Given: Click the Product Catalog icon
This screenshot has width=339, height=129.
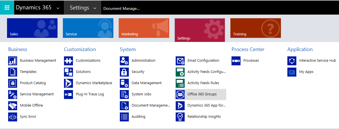Looking at the screenshot, I should tap(13, 83).
